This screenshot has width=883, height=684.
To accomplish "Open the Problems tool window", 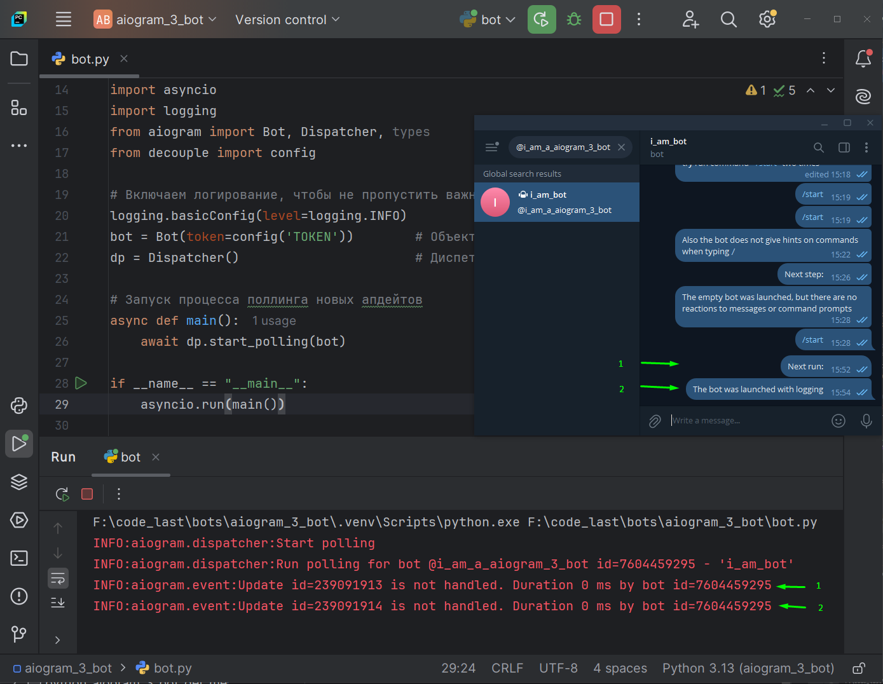I will [19, 596].
